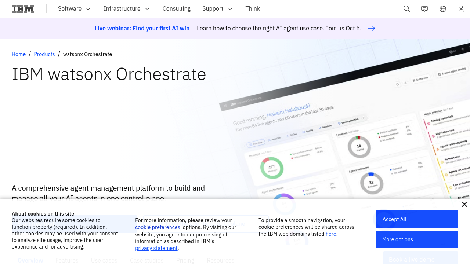Screen dimensions: 470x264
Task: Click Accept All cookies button
Action: 417,219
